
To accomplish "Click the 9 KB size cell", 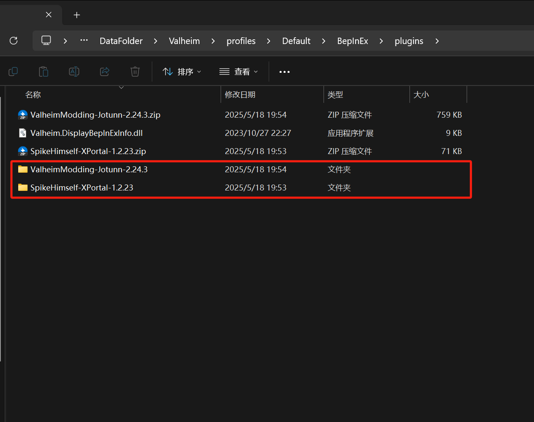I will [x=454, y=133].
